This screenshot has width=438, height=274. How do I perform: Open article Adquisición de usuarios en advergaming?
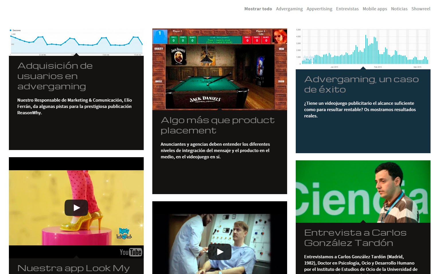(x=55, y=76)
